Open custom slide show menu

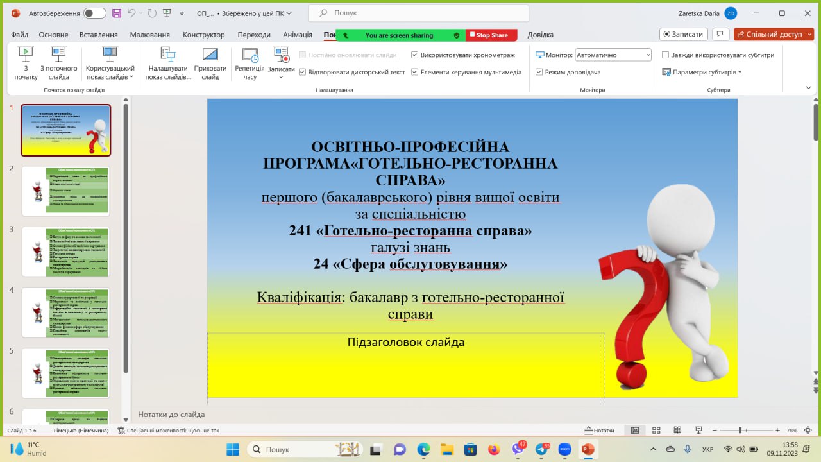tap(110, 63)
